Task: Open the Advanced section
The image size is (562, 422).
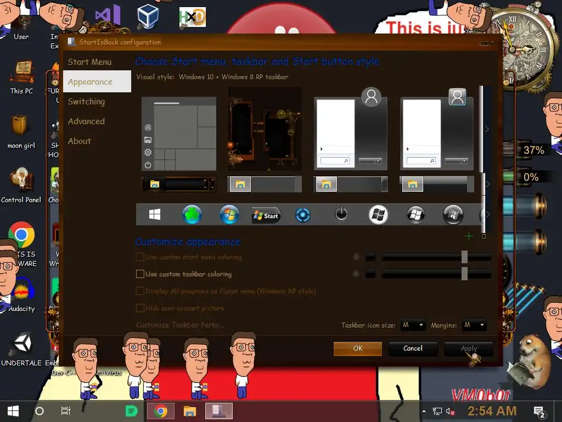Action: tap(97, 121)
